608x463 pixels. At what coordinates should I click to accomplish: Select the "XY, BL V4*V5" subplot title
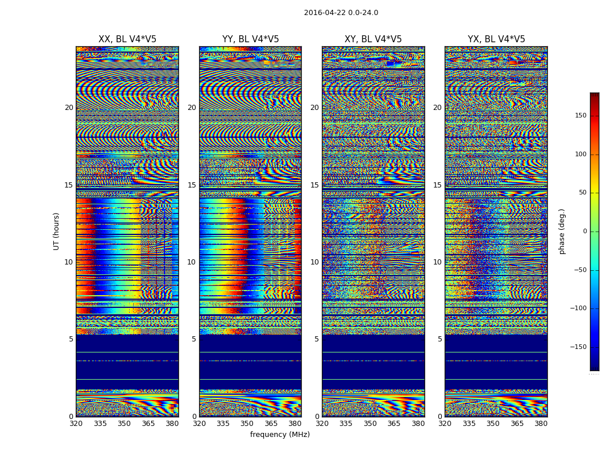tap(373, 39)
